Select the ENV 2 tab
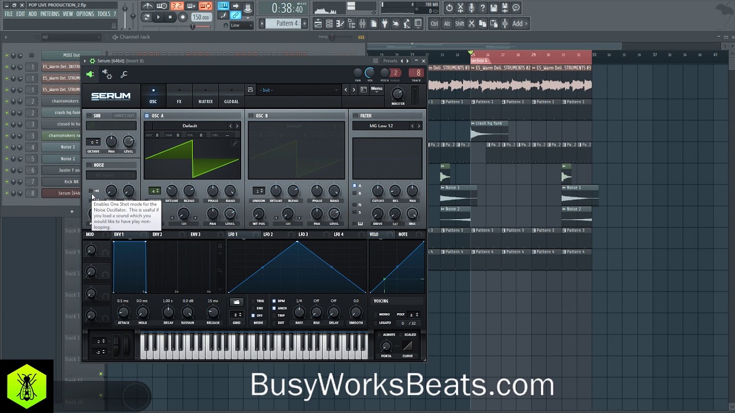The image size is (735, 413). (157, 234)
